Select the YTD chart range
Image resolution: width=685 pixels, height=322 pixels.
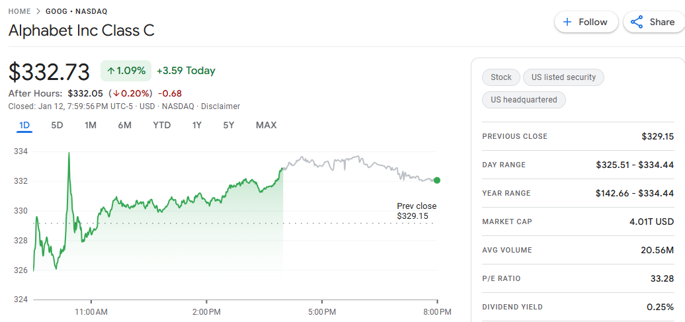click(x=162, y=125)
